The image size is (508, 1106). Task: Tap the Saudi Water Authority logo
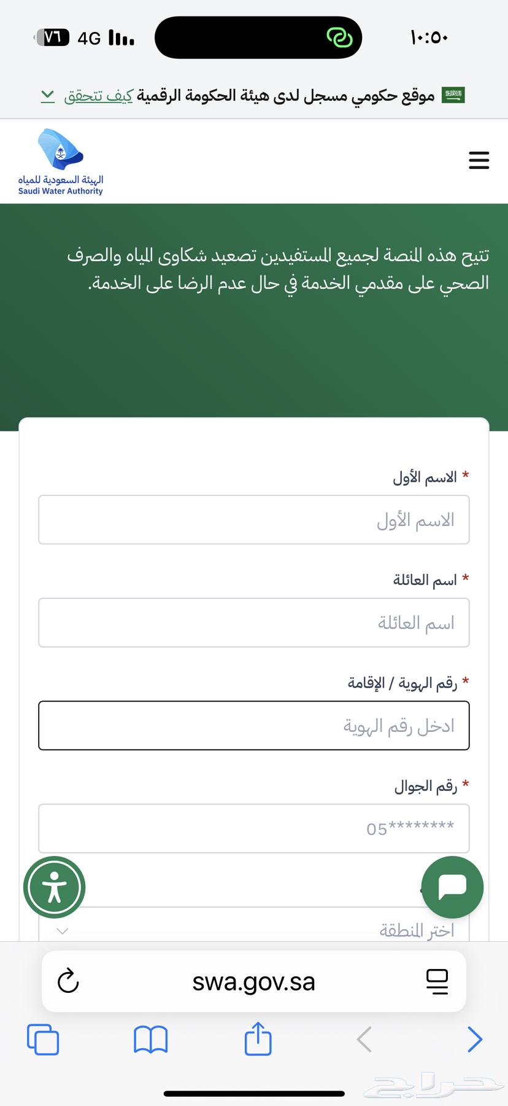point(61,162)
